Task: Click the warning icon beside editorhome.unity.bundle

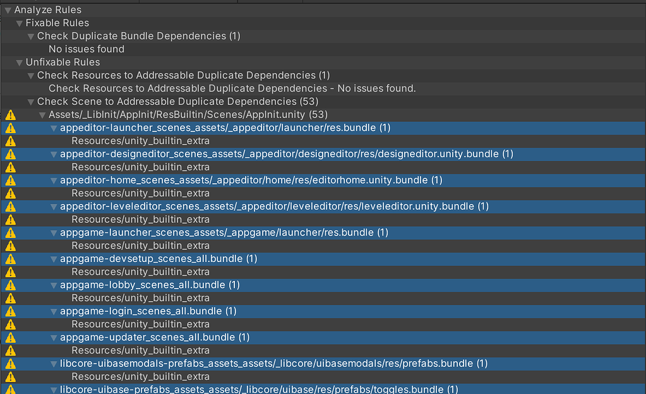Action: click(x=9, y=180)
